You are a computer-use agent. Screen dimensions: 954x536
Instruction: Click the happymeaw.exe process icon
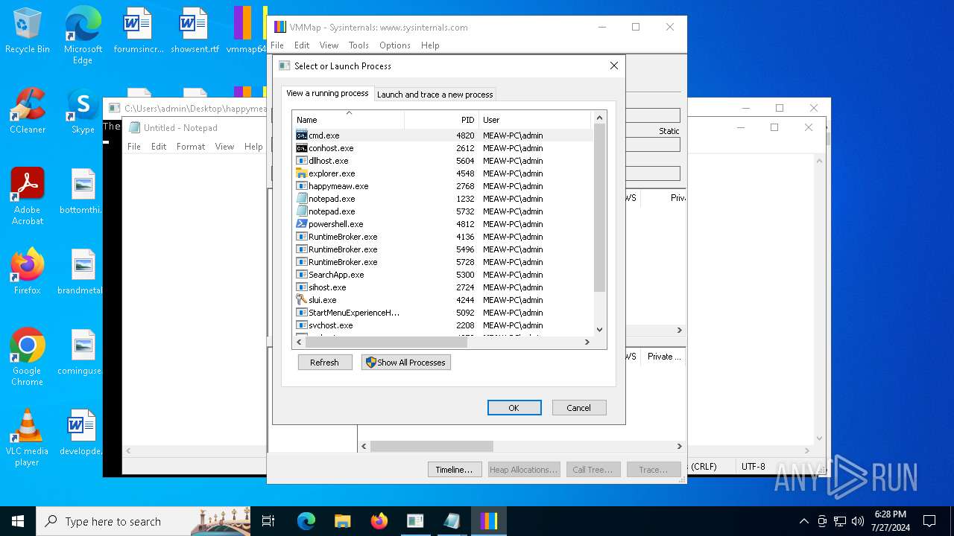coord(302,186)
